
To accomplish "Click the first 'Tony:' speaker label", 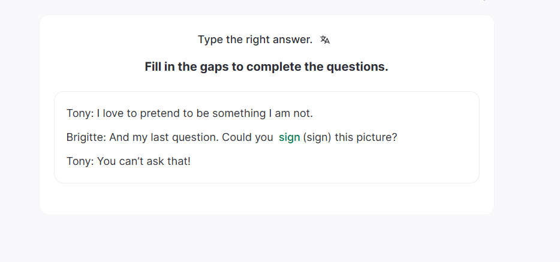I will (x=80, y=113).
